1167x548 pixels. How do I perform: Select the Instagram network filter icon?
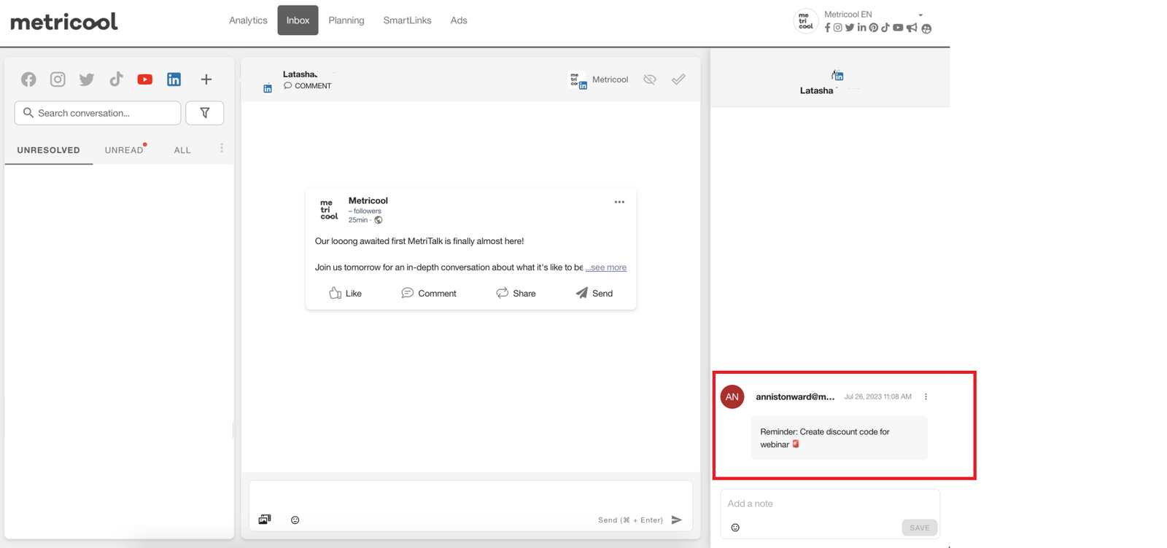[x=58, y=79]
